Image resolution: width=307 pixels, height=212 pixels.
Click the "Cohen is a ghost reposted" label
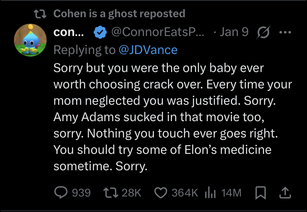[119, 14]
